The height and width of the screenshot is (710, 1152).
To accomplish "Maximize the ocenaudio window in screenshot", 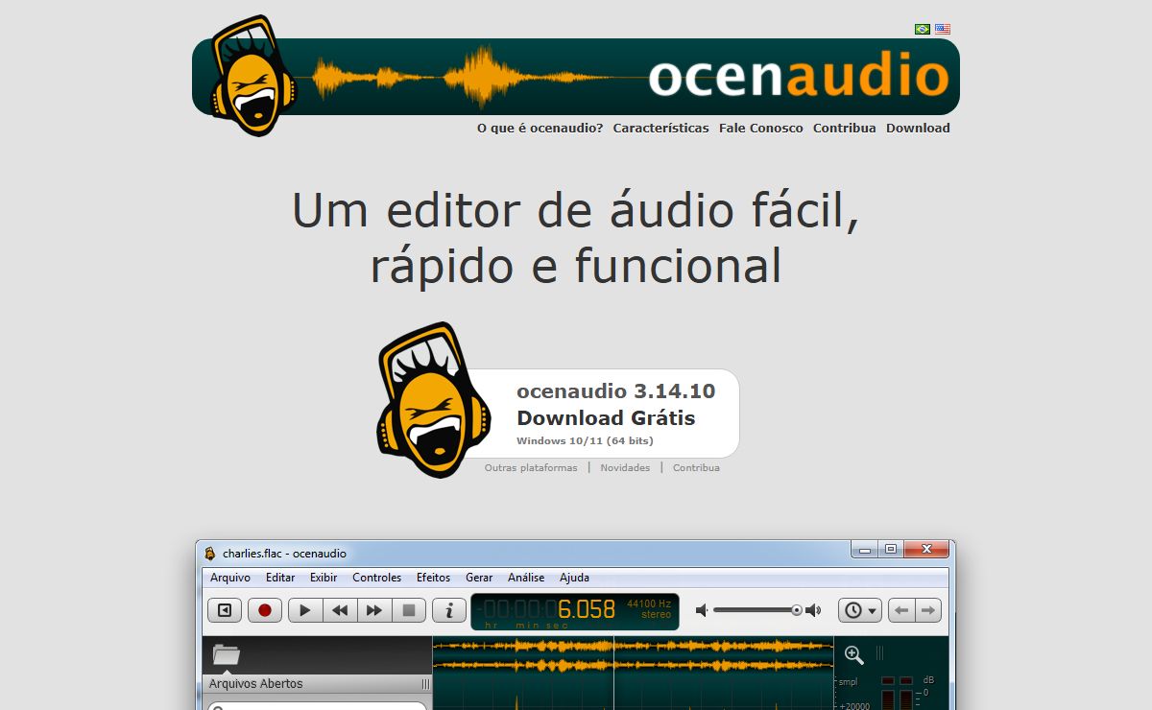I will (x=891, y=550).
